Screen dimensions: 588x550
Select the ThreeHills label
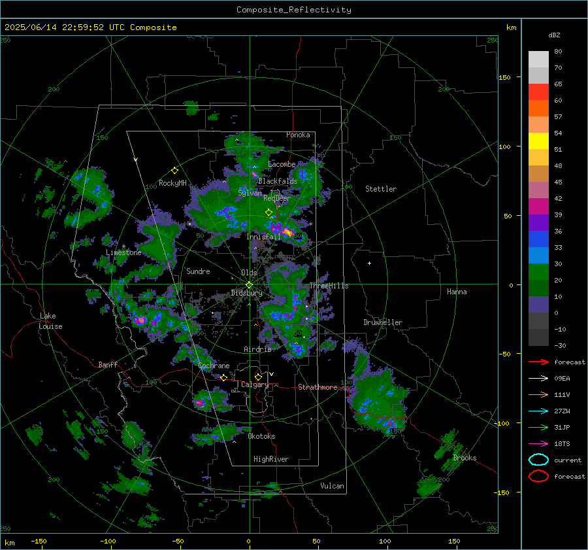pyautogui.click(x=329, y=286)
